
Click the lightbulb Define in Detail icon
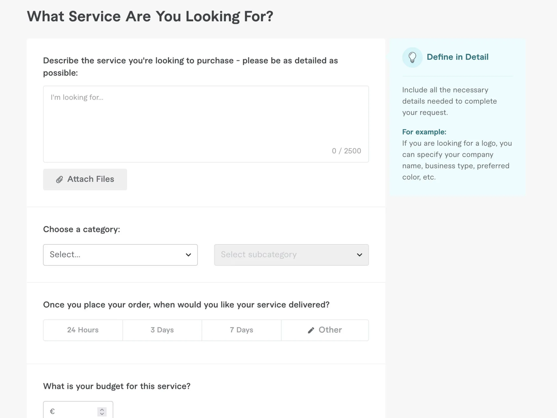[412, 57]
